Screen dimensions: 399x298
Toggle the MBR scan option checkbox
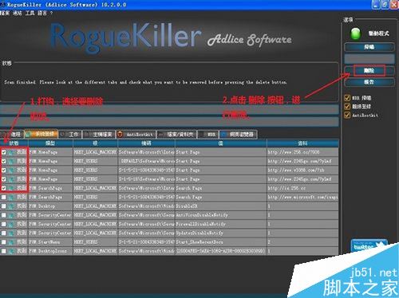pyautogui.click(x=347, y=98)
